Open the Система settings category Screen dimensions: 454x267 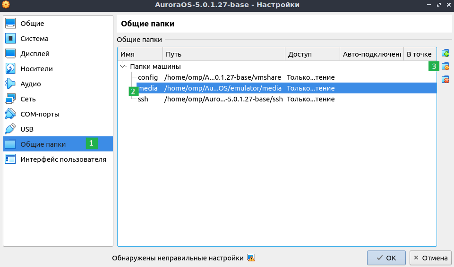[58, 38]
